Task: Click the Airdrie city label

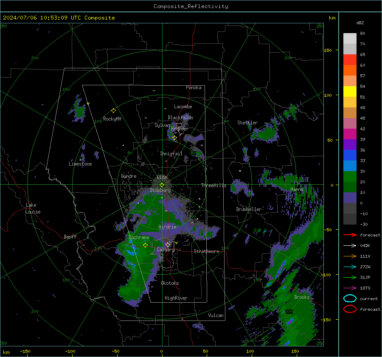Action: pos(167,227)
